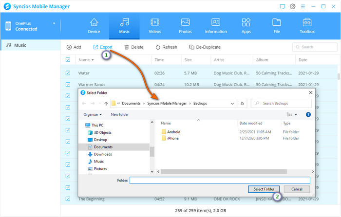
Task: Open the Organize dropdown menu
Action: pos(93,114)
